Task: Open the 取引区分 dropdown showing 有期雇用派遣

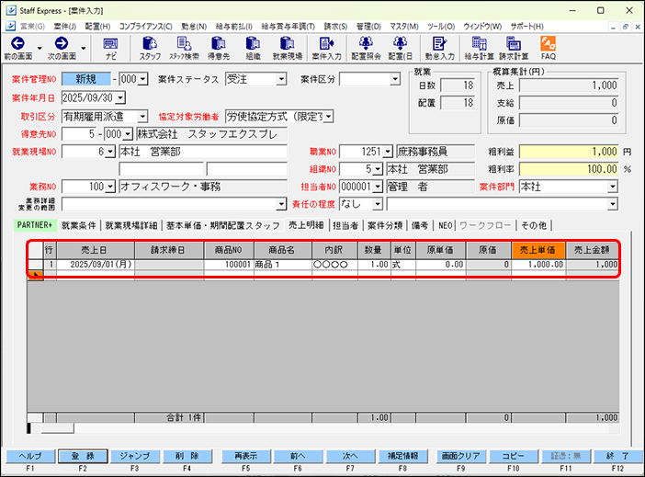Action: point(142,117)
